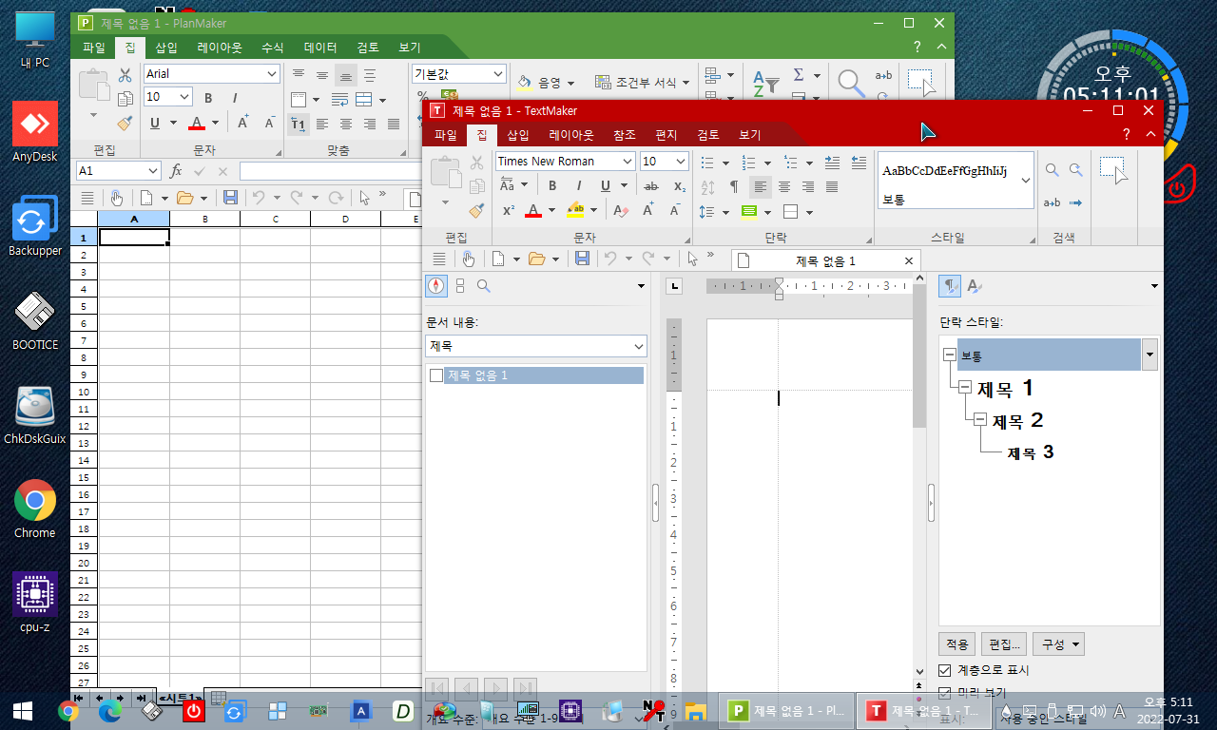Viewport: 1217px width, 730px height.
Task: Click the PlanMaker '조건부 서식' button
Action: (x=642, y=83)
